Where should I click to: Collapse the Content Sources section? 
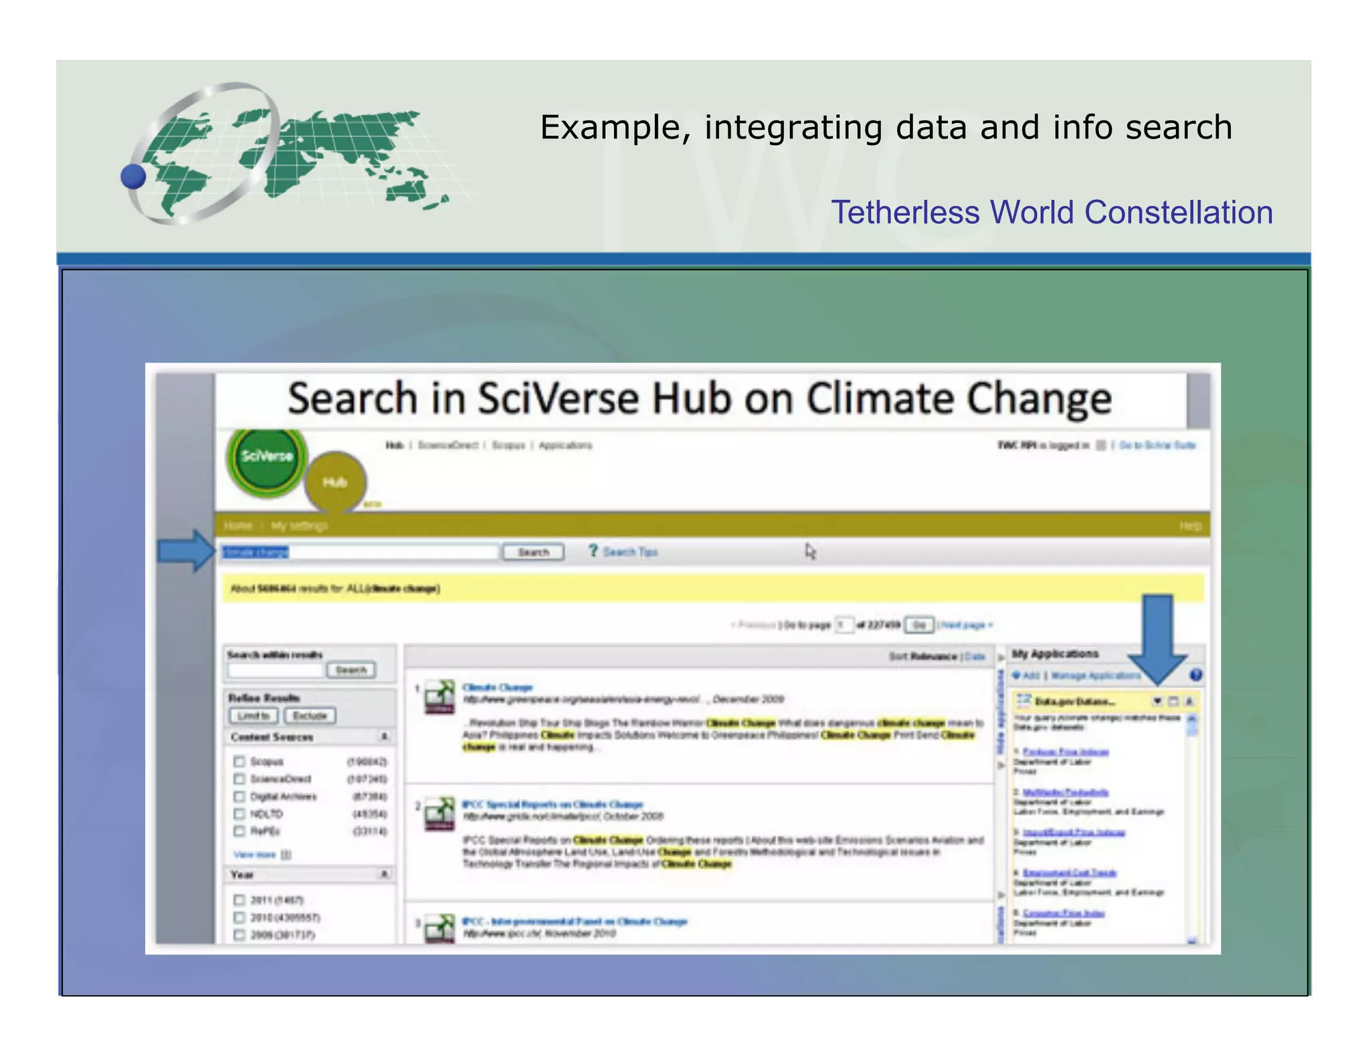pos(385,736)
